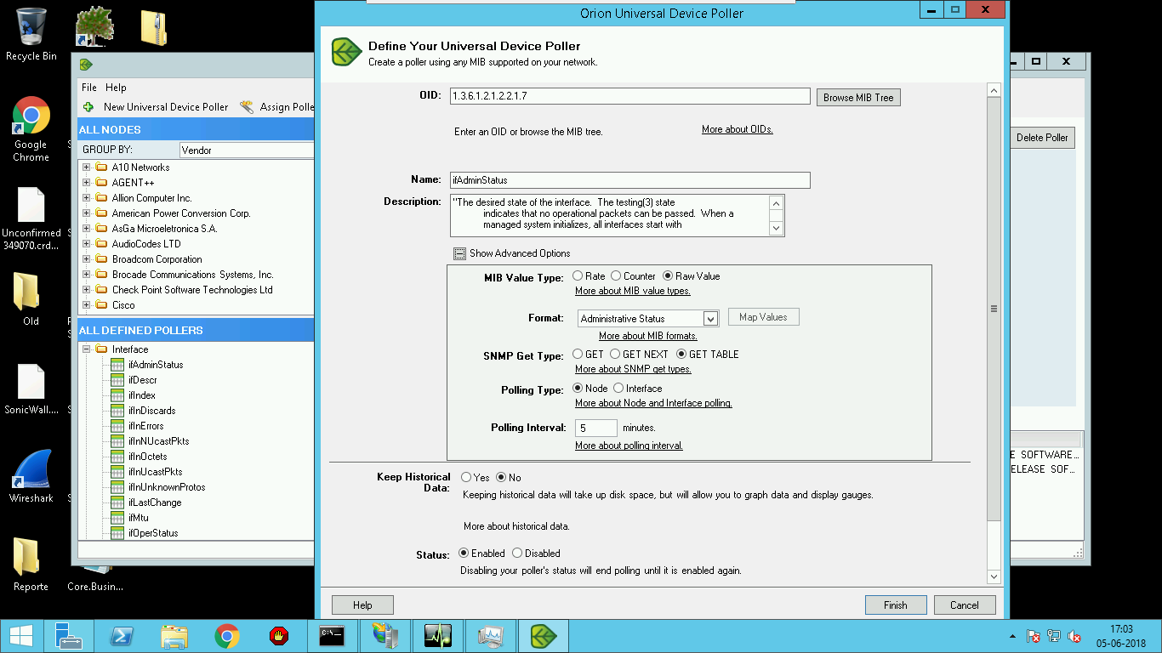
Task: Click the leaf icon in the background window title bar
Action: (x=85, y=65)
